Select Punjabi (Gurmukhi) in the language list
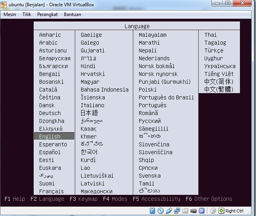The height and width of the screenshot is (216, 256). 165,82
